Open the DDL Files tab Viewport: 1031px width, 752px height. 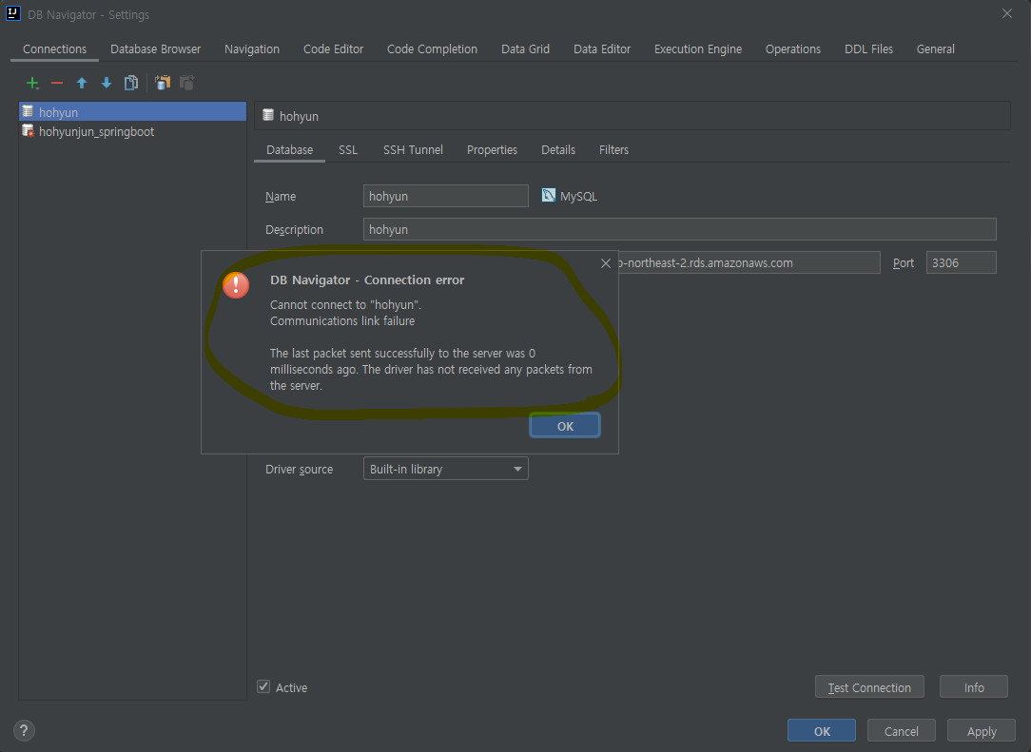tap(868, 49)
